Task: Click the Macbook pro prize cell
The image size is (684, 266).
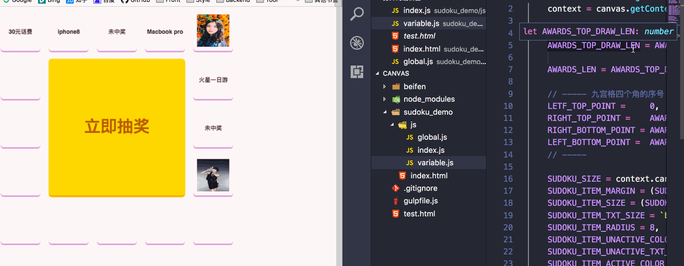Action: pos(165,32)
